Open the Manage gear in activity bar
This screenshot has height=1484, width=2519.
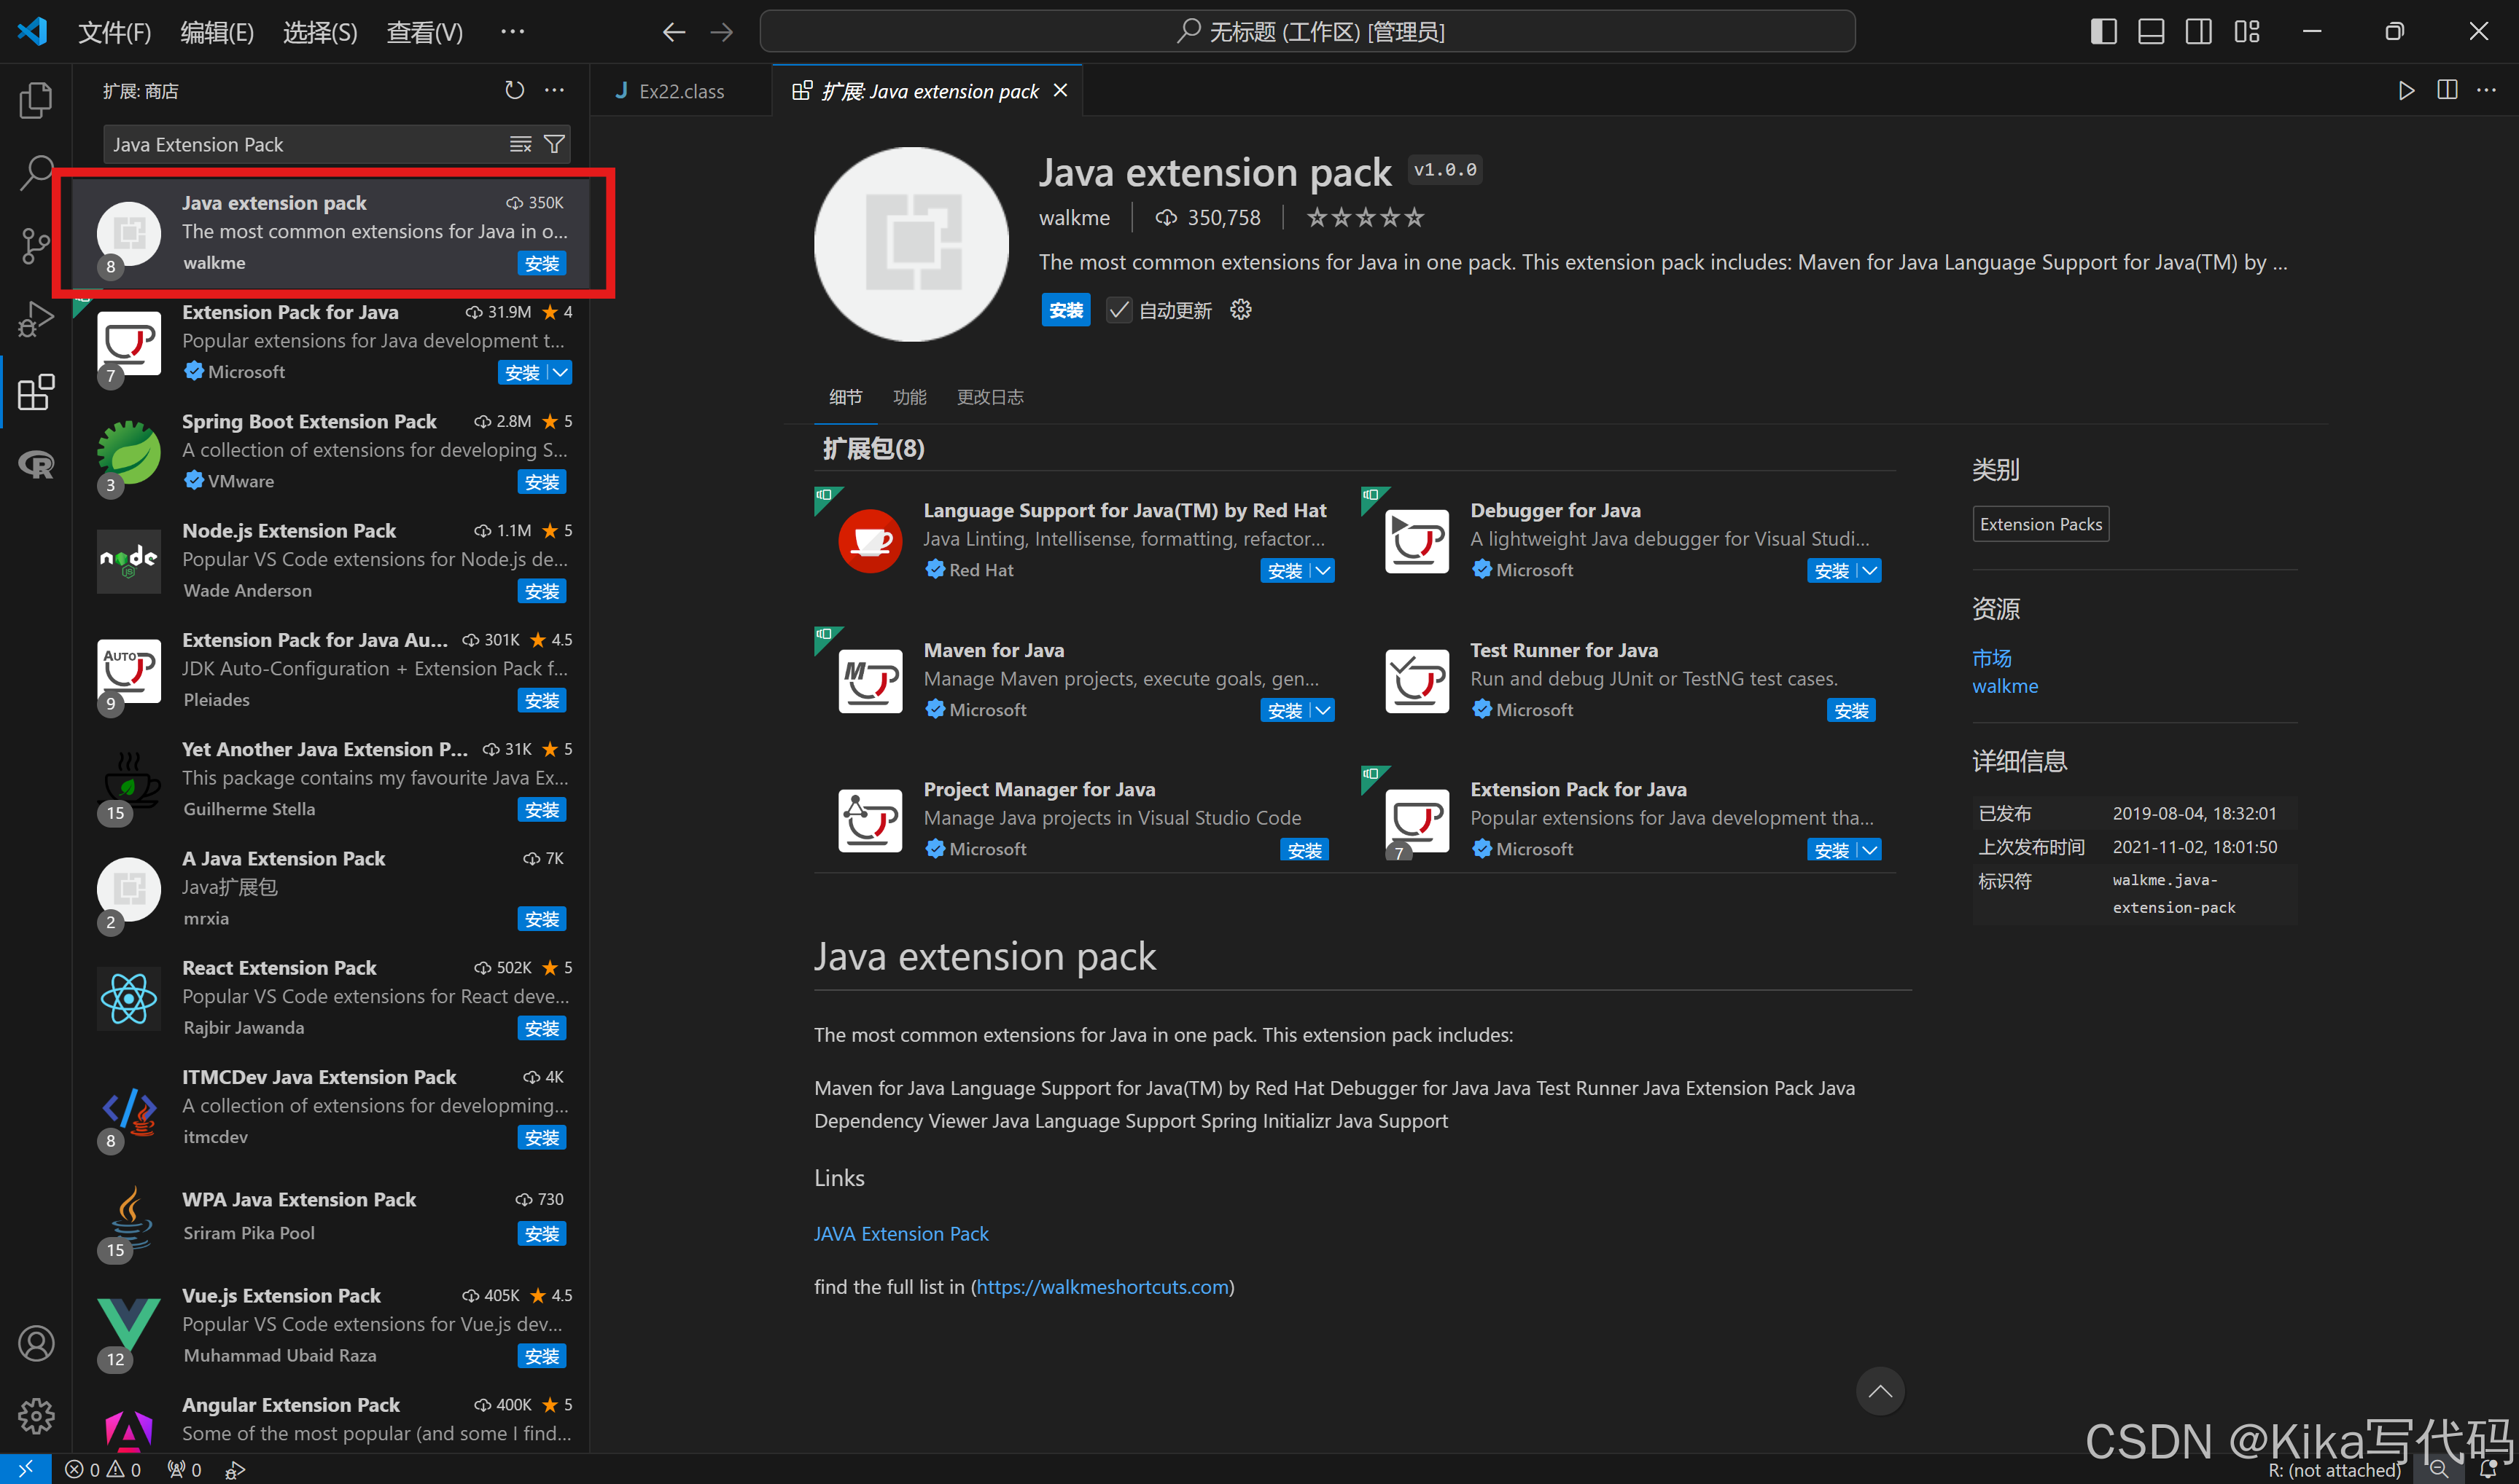(36, 1415)
